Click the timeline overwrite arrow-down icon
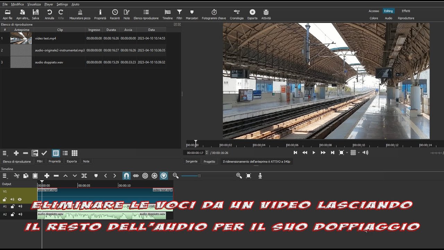The image size is (444, 250). [x=75, y=176]
